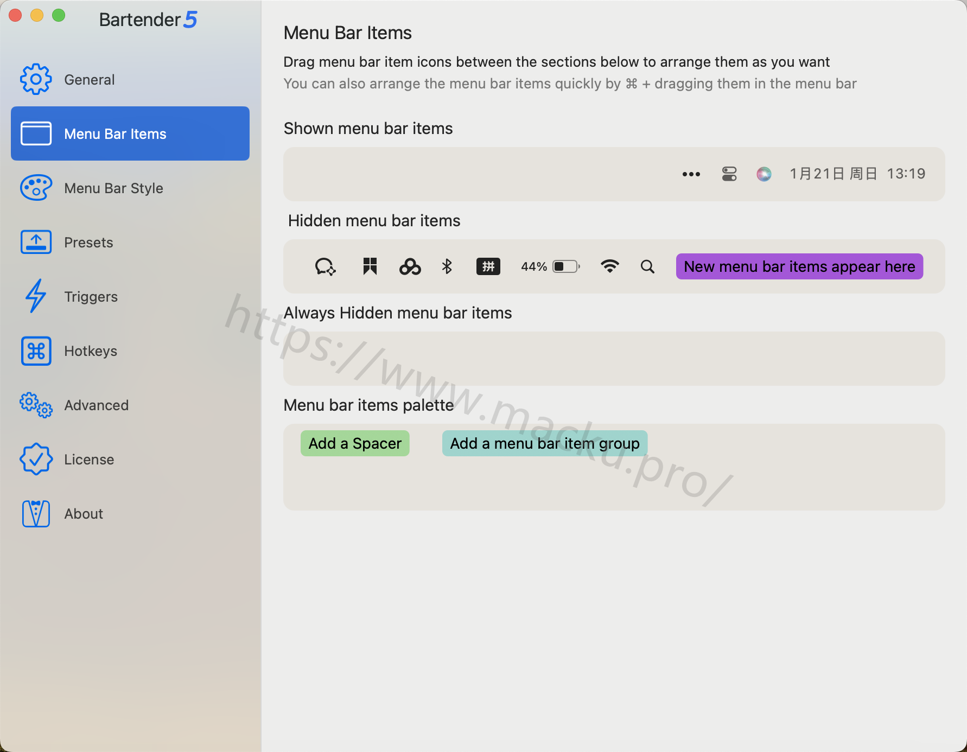
Task: Select the three-circles cloud hidden icon
Action: pos(410,266)
